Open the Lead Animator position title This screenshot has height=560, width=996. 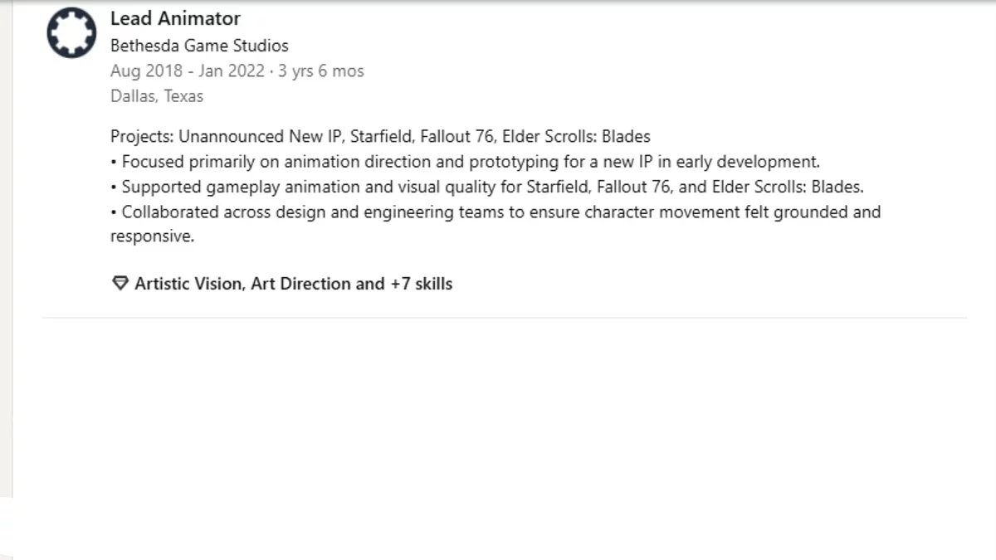[x=175, y=18]
